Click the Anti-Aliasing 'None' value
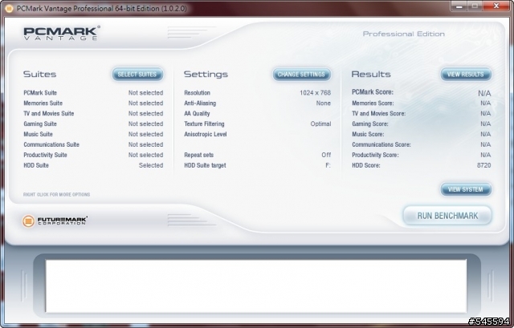This screenshot has height=328, width=514. (x=324, y=103)
